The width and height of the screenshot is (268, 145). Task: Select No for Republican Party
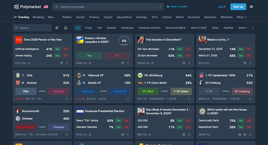coord(249,127)
